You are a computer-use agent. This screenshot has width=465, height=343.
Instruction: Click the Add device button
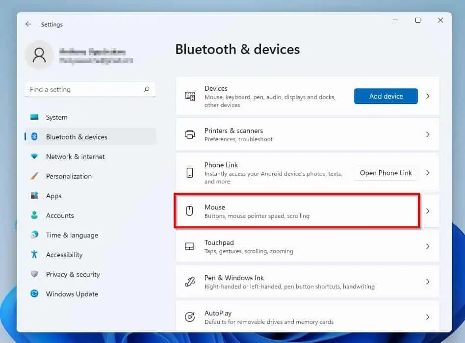coord(386,96)
